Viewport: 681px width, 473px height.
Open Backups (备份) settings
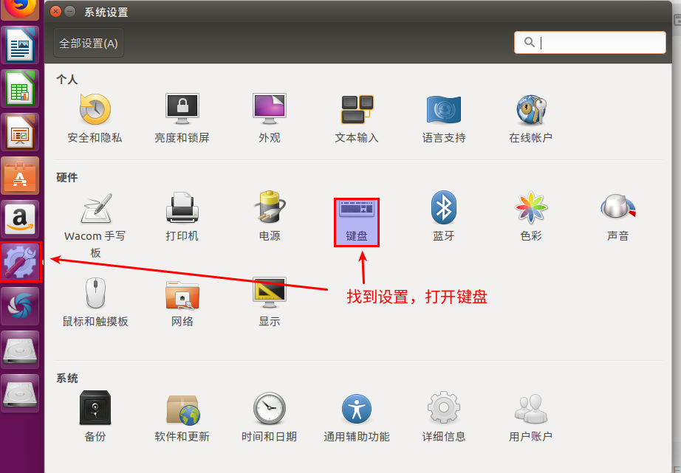[95, 417]
